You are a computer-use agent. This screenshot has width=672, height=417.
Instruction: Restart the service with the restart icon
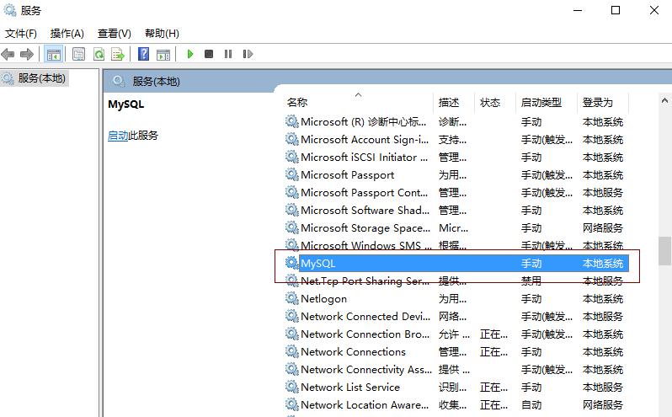[x=248, y=54]
